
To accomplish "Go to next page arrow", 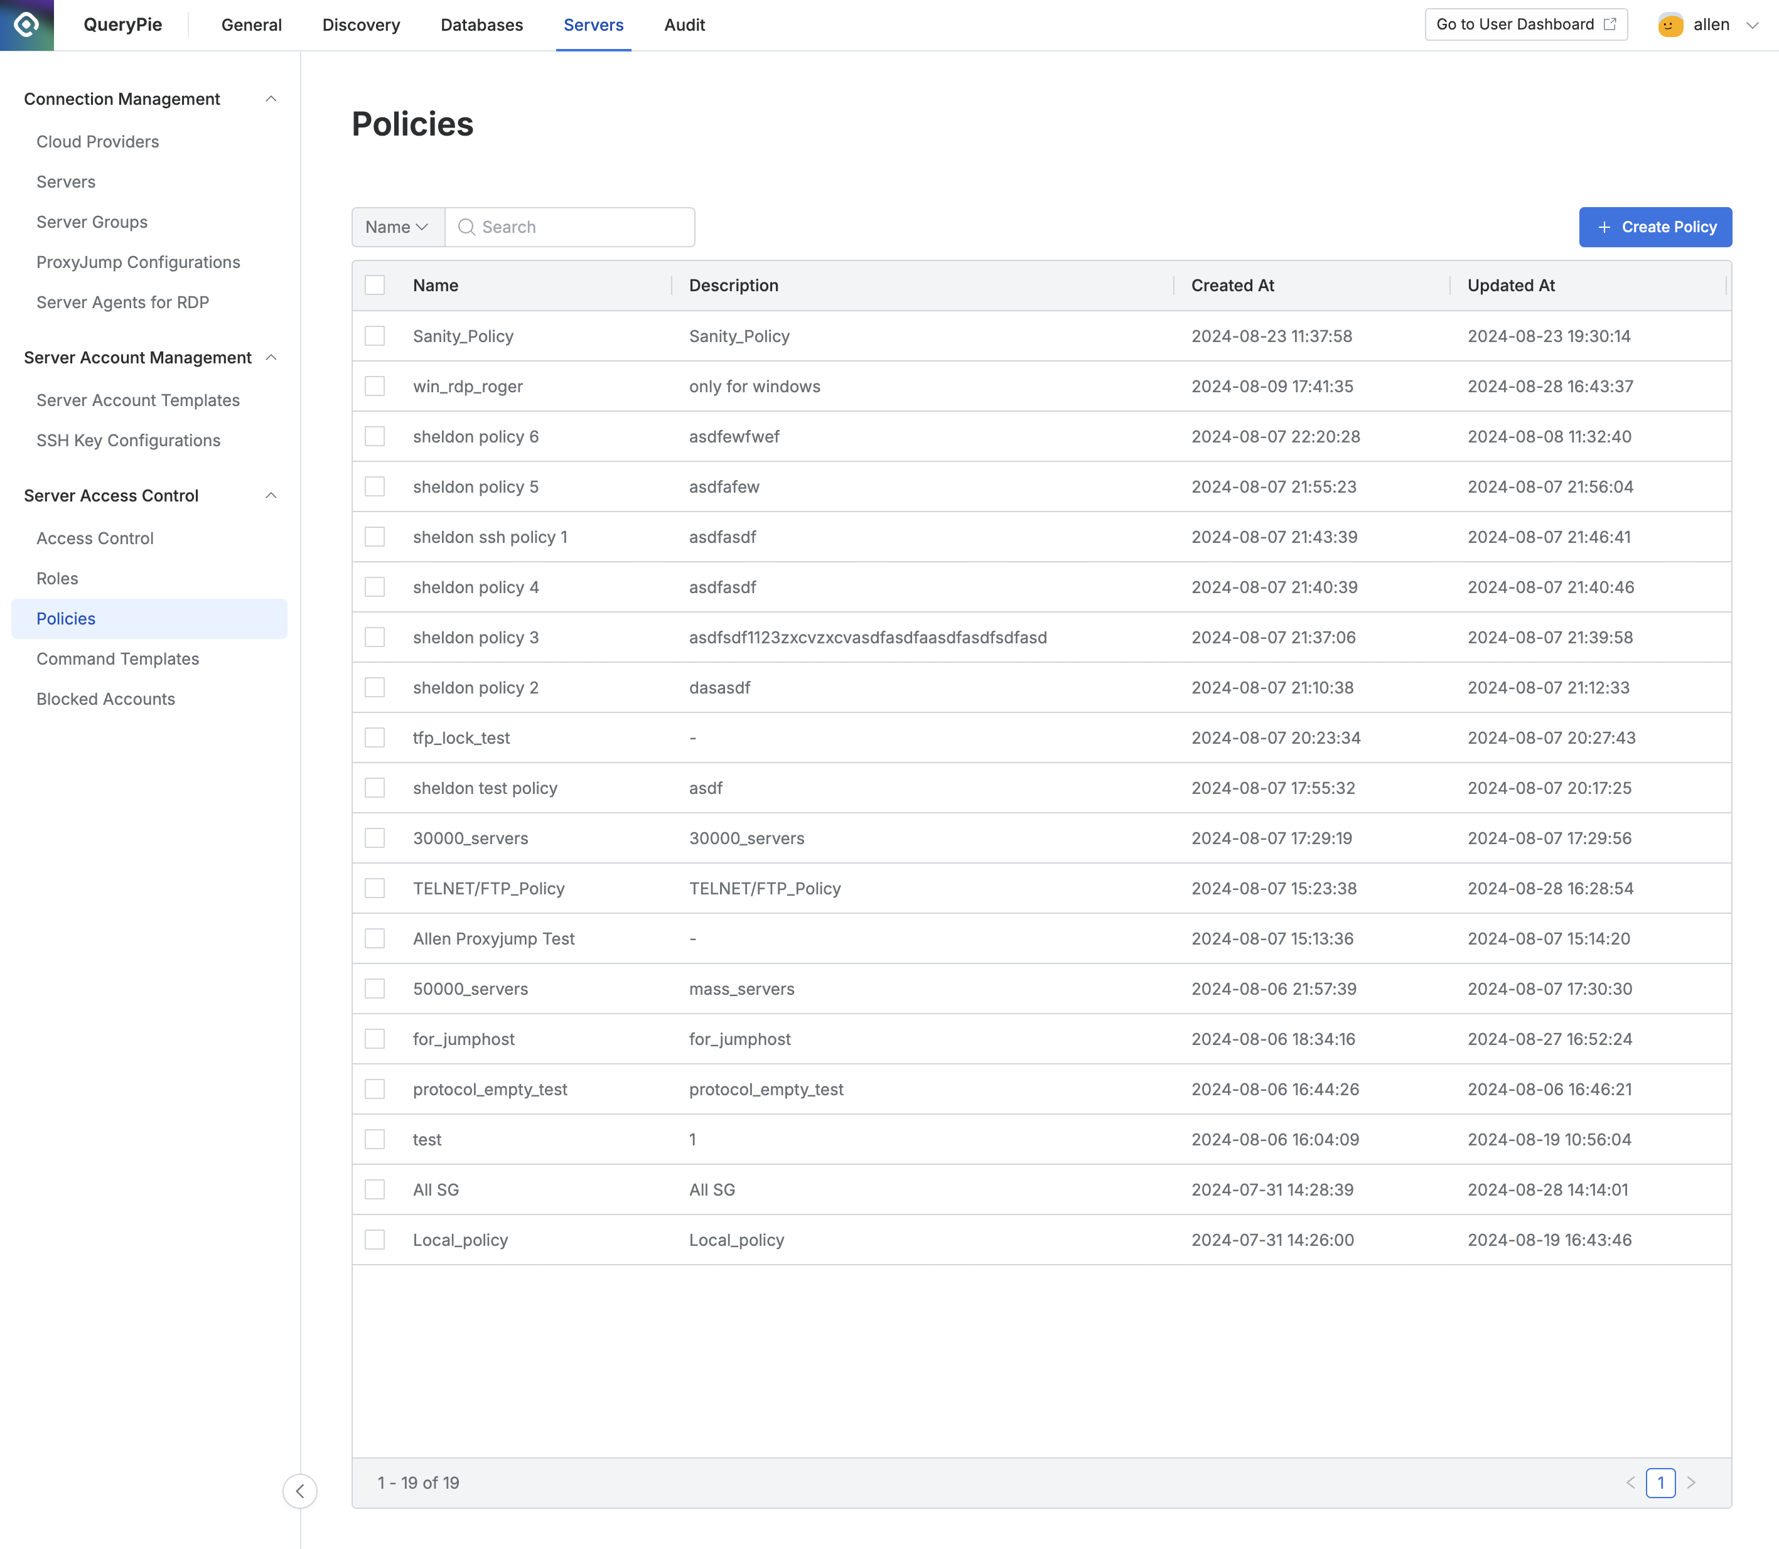I will [x=1692, y=1483].
